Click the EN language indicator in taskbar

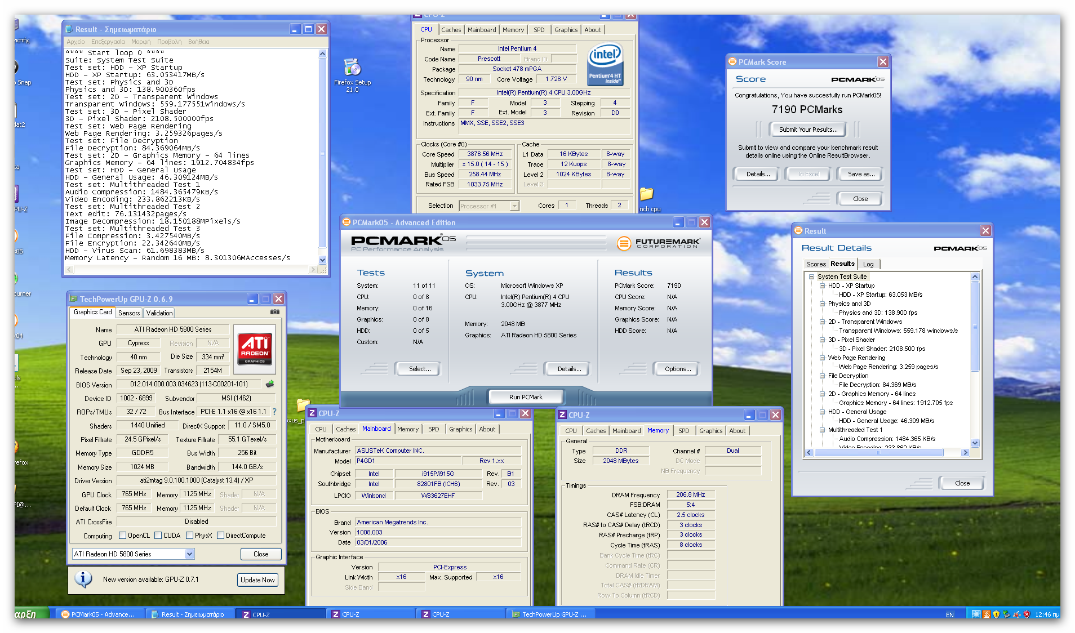950,614
